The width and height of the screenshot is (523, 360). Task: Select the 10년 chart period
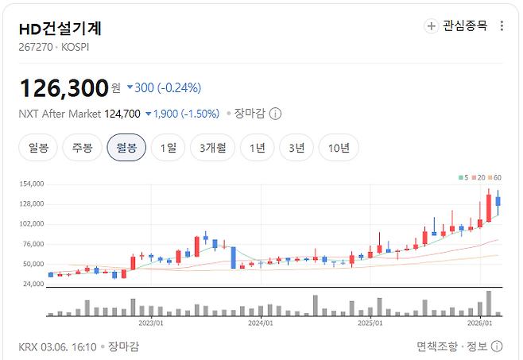[x=339, y=147]
